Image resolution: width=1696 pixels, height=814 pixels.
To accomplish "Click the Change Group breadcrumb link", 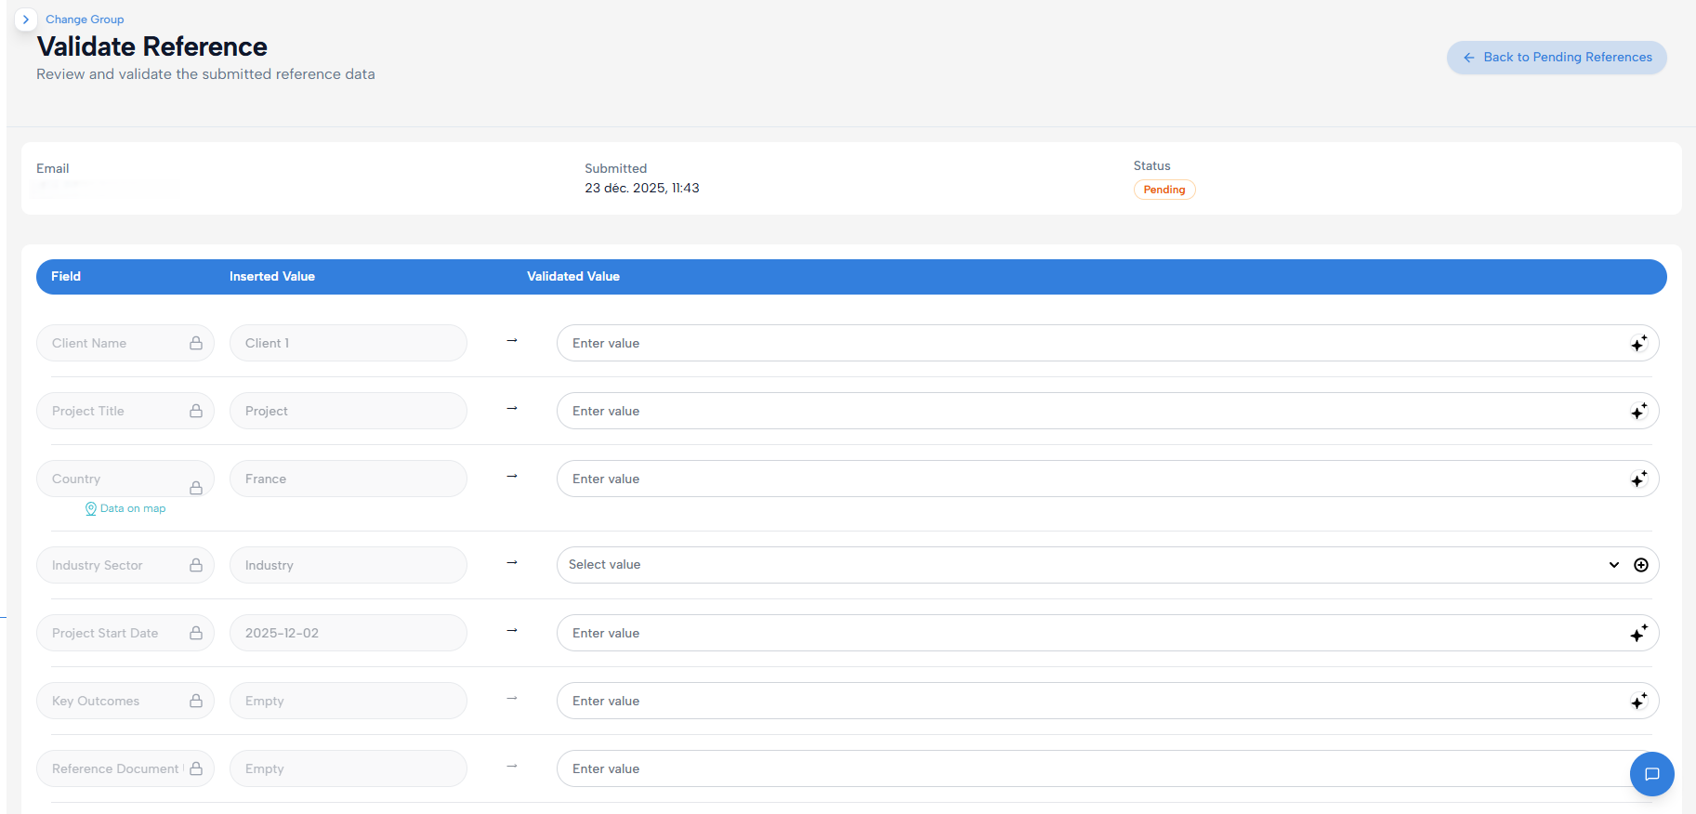I will [85, 20].
